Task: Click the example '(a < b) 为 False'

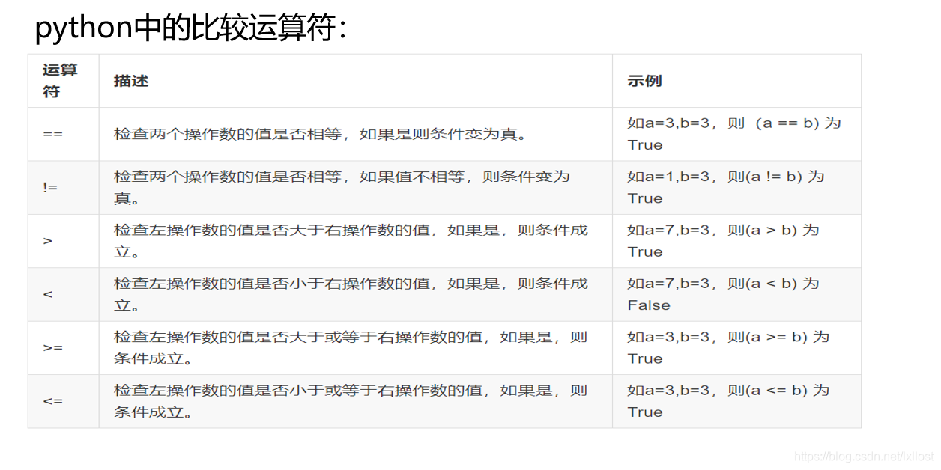Action: pos(736,295)
